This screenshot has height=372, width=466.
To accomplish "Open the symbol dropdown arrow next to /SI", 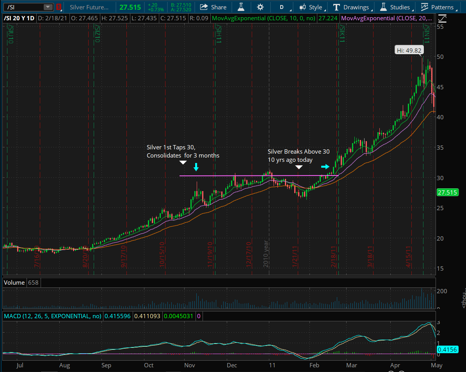I will (48, 7).
